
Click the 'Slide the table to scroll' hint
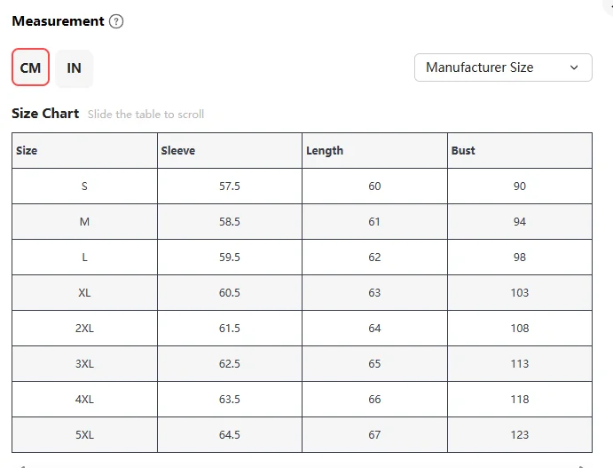coord(146,115)
